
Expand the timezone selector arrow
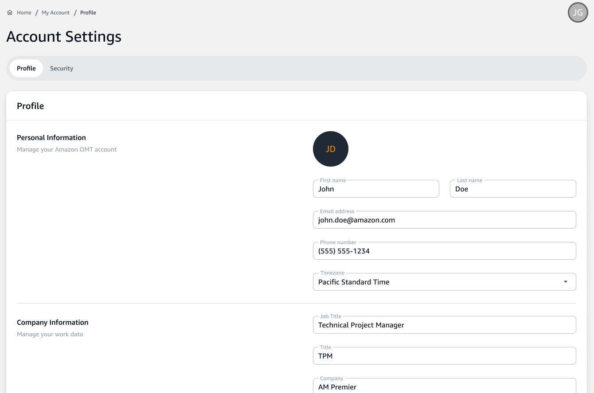pyautogui.click(x=565, y=281)
